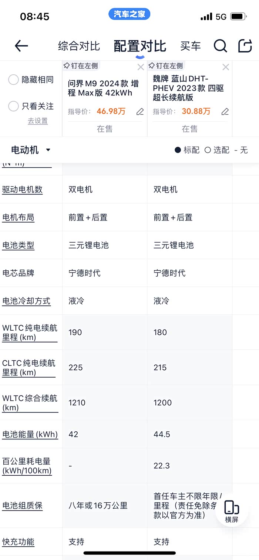Screen dimensions: 259x560
Task: Open 快充功能 parameter explanation
Action: point(18,542)
